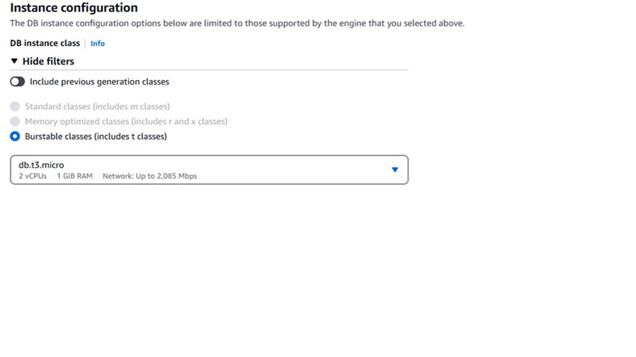Open the db.t3.micro instance class dropdown
Screen dimensions: 636x357
[x=209, y=170]
